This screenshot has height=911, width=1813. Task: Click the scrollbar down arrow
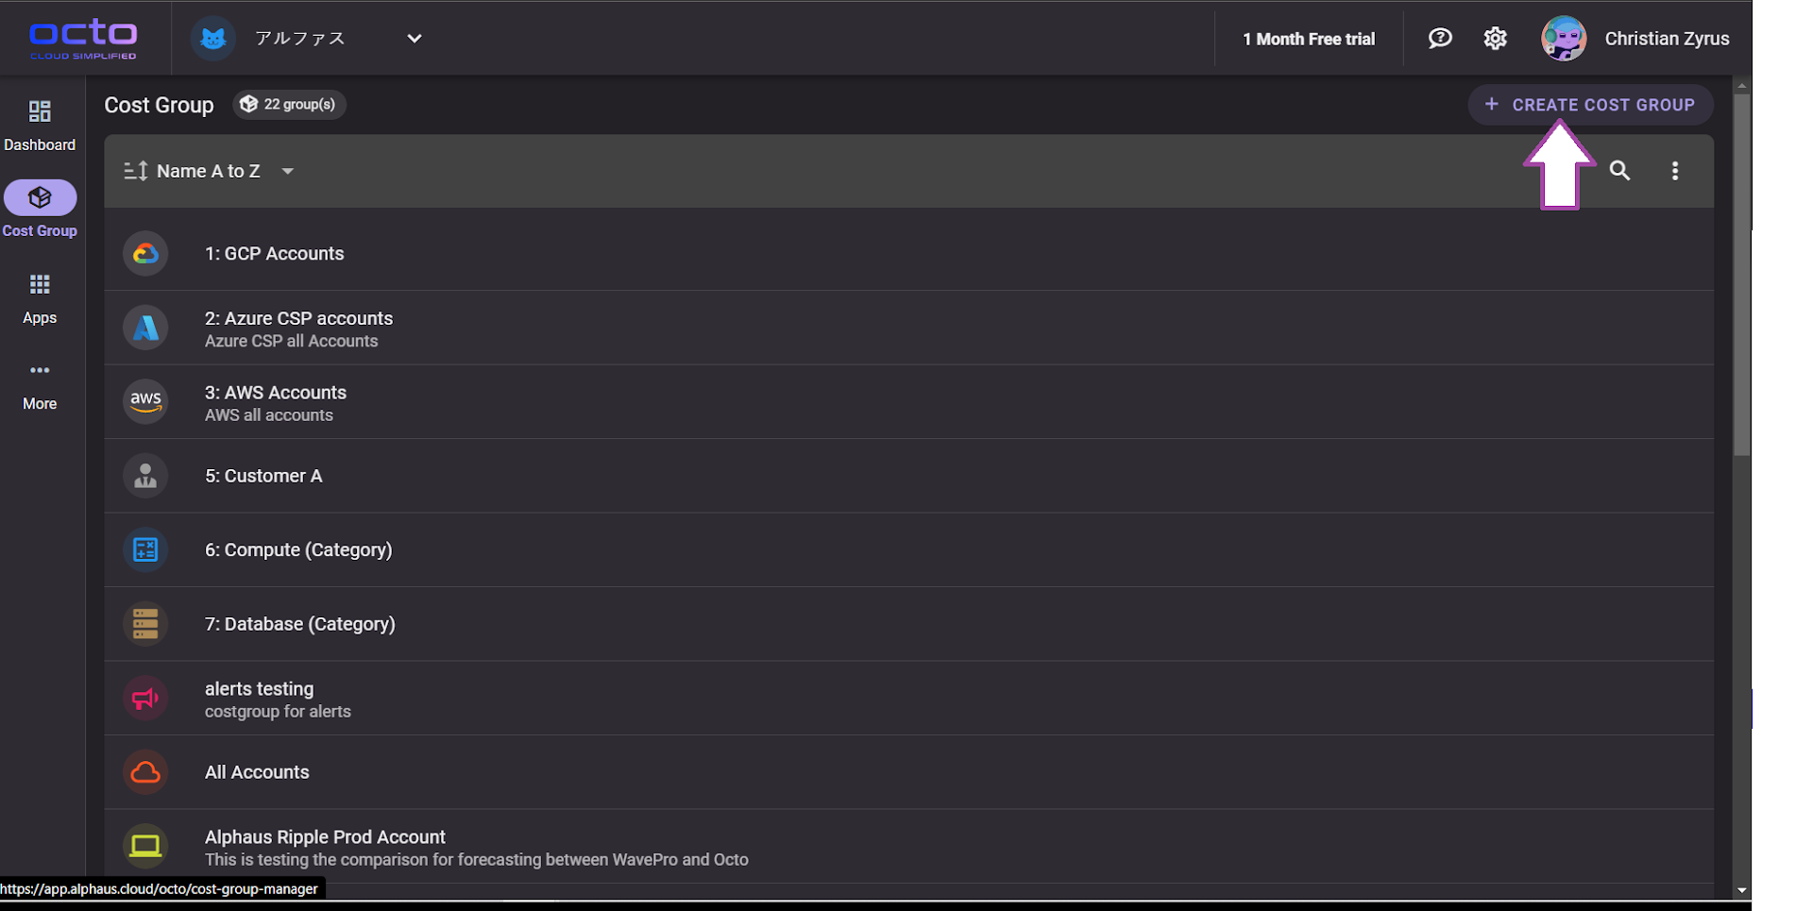(x=1742, y=890)
